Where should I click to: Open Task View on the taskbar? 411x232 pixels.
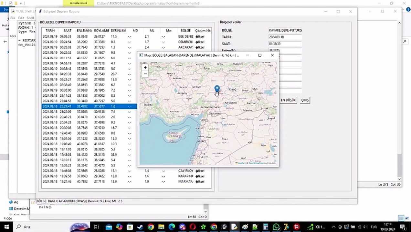(96, 227)
